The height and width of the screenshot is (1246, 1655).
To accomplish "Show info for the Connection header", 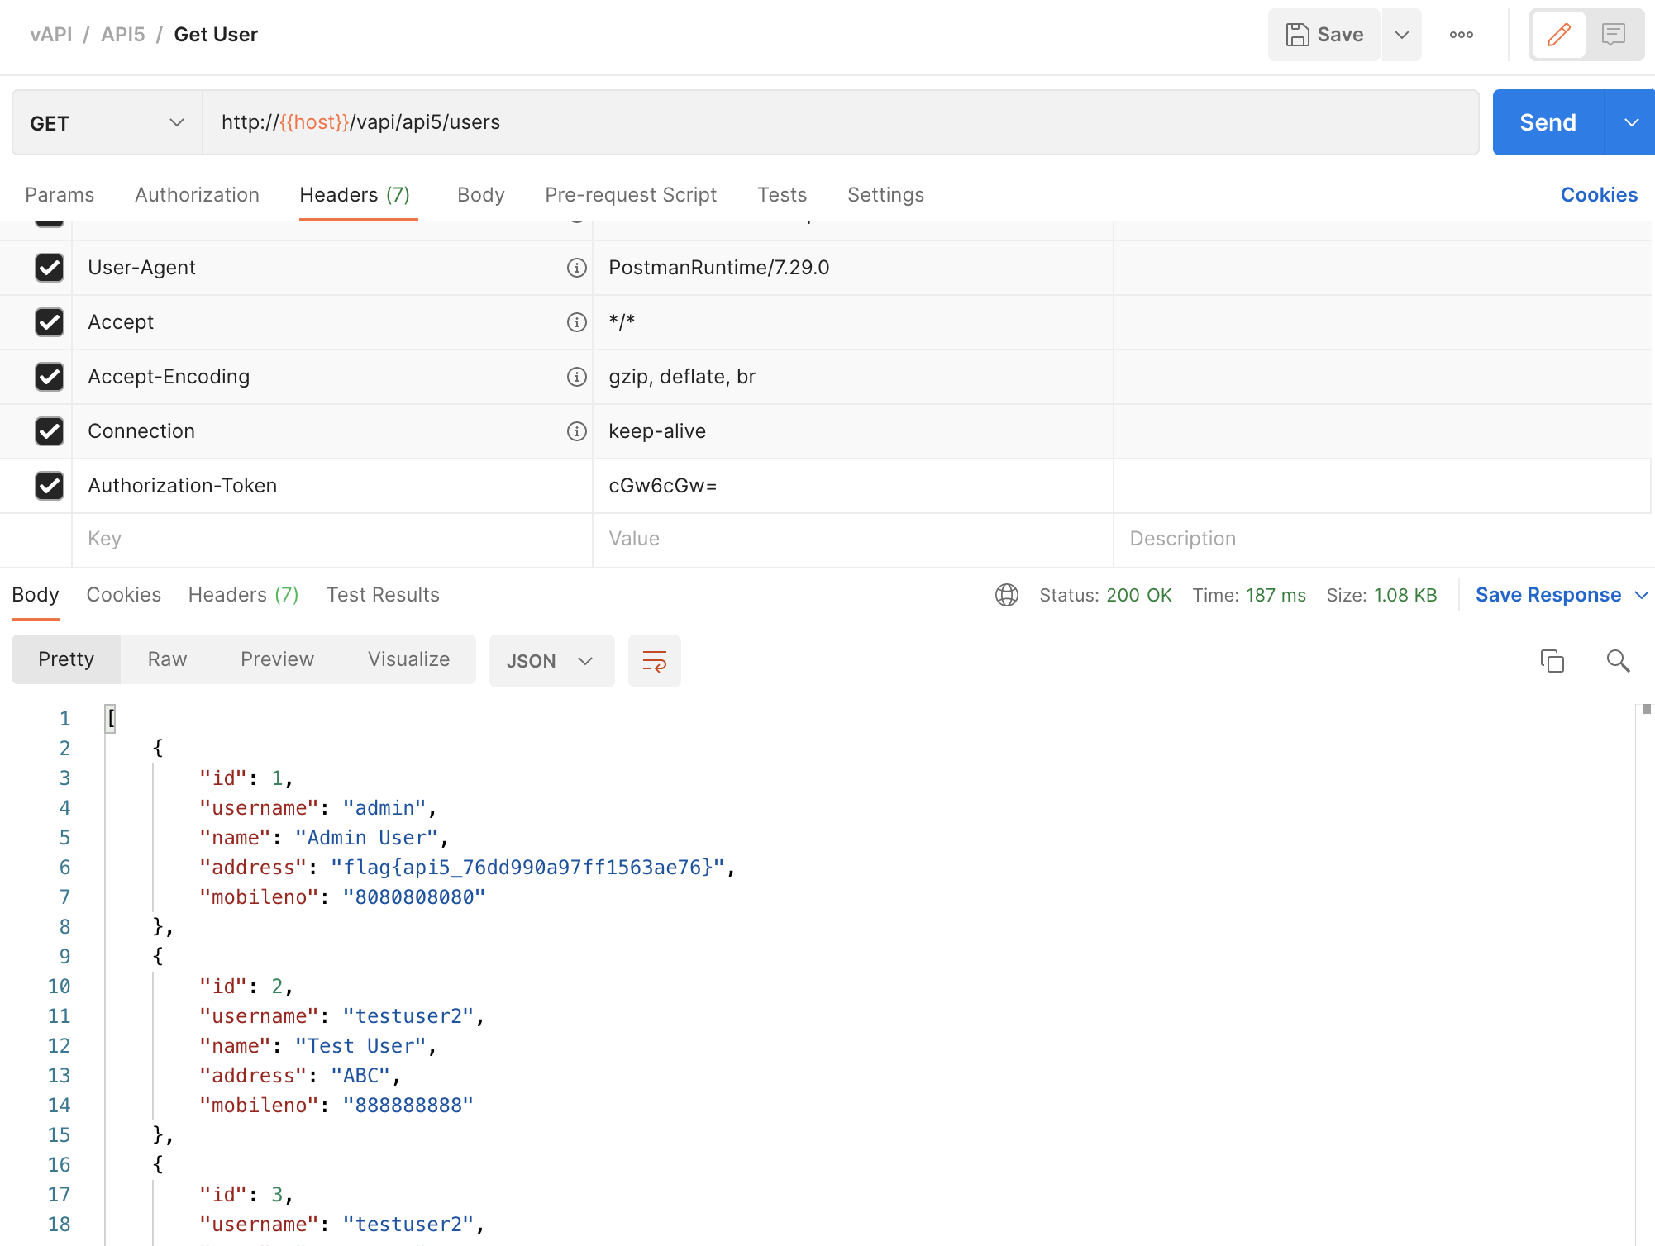I will coord(576,431).
